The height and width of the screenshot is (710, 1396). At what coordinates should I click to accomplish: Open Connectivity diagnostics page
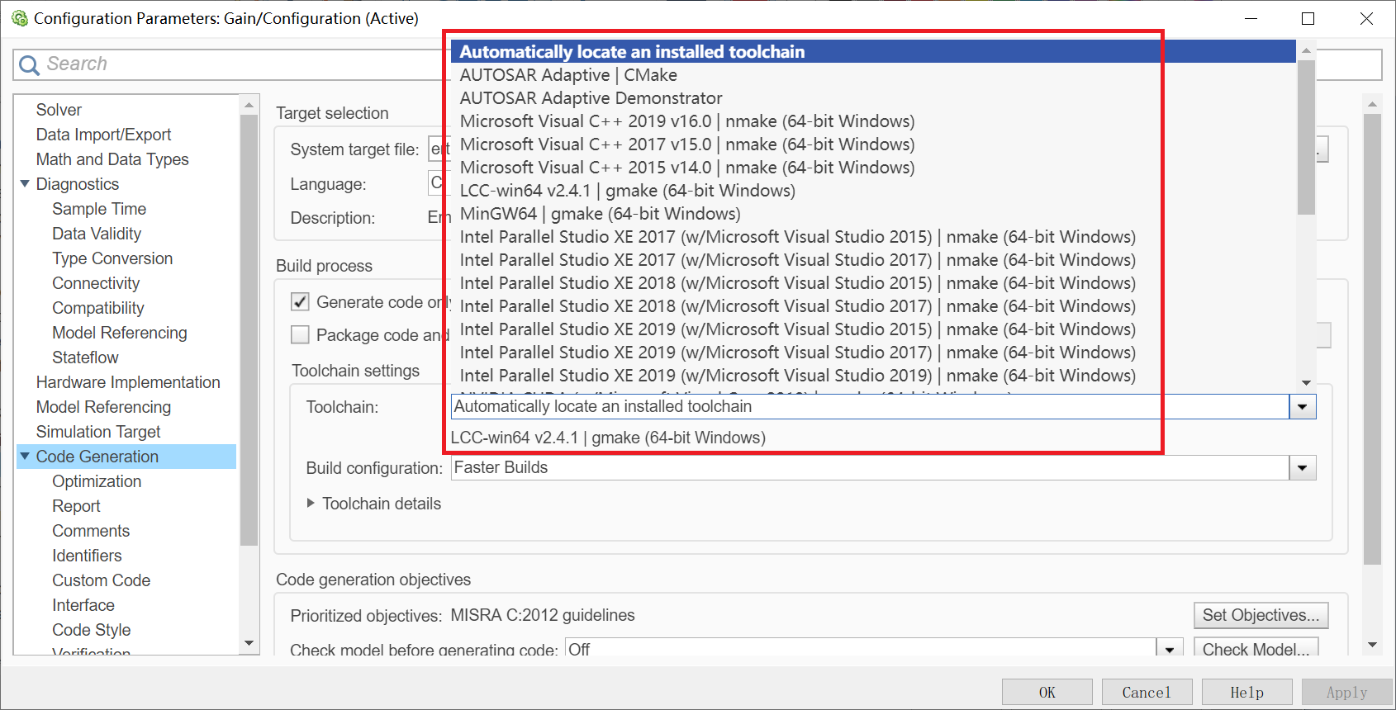point(96,283)
